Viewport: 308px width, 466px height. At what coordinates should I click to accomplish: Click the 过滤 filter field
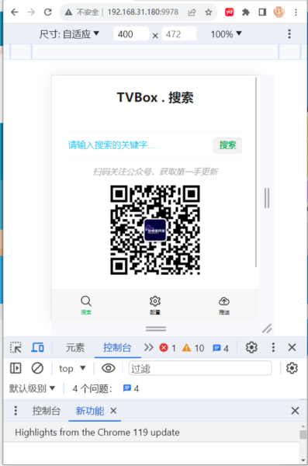(200, 368)
